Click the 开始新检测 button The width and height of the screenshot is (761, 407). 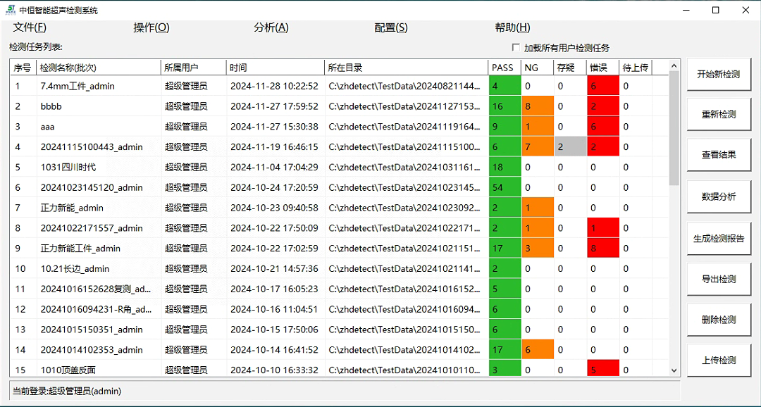tap(719, 74)
